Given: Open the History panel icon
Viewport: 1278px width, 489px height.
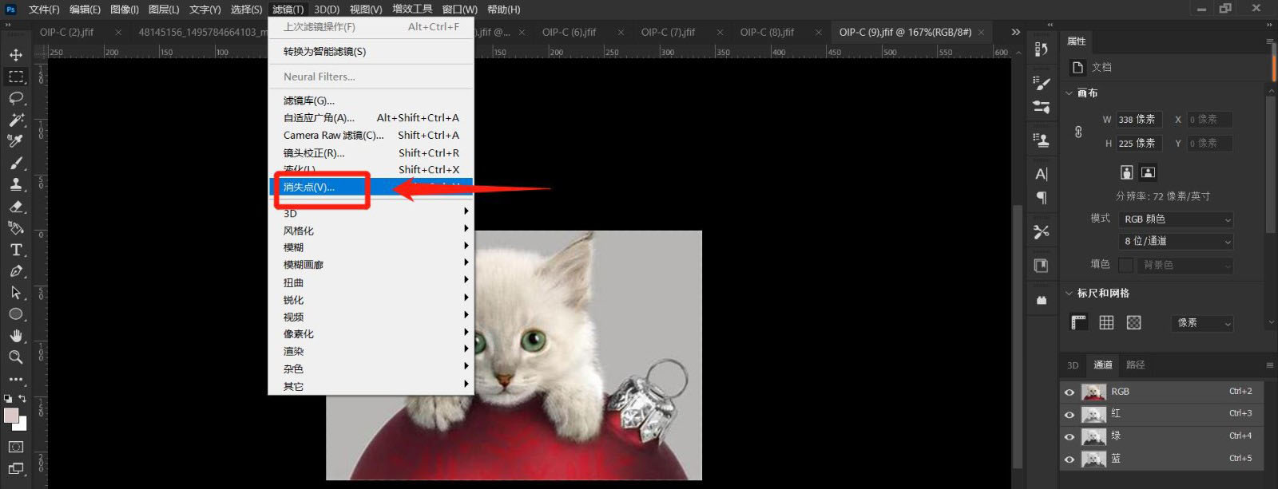Looking at the screenshot, I should click(x=1041, y=49).
